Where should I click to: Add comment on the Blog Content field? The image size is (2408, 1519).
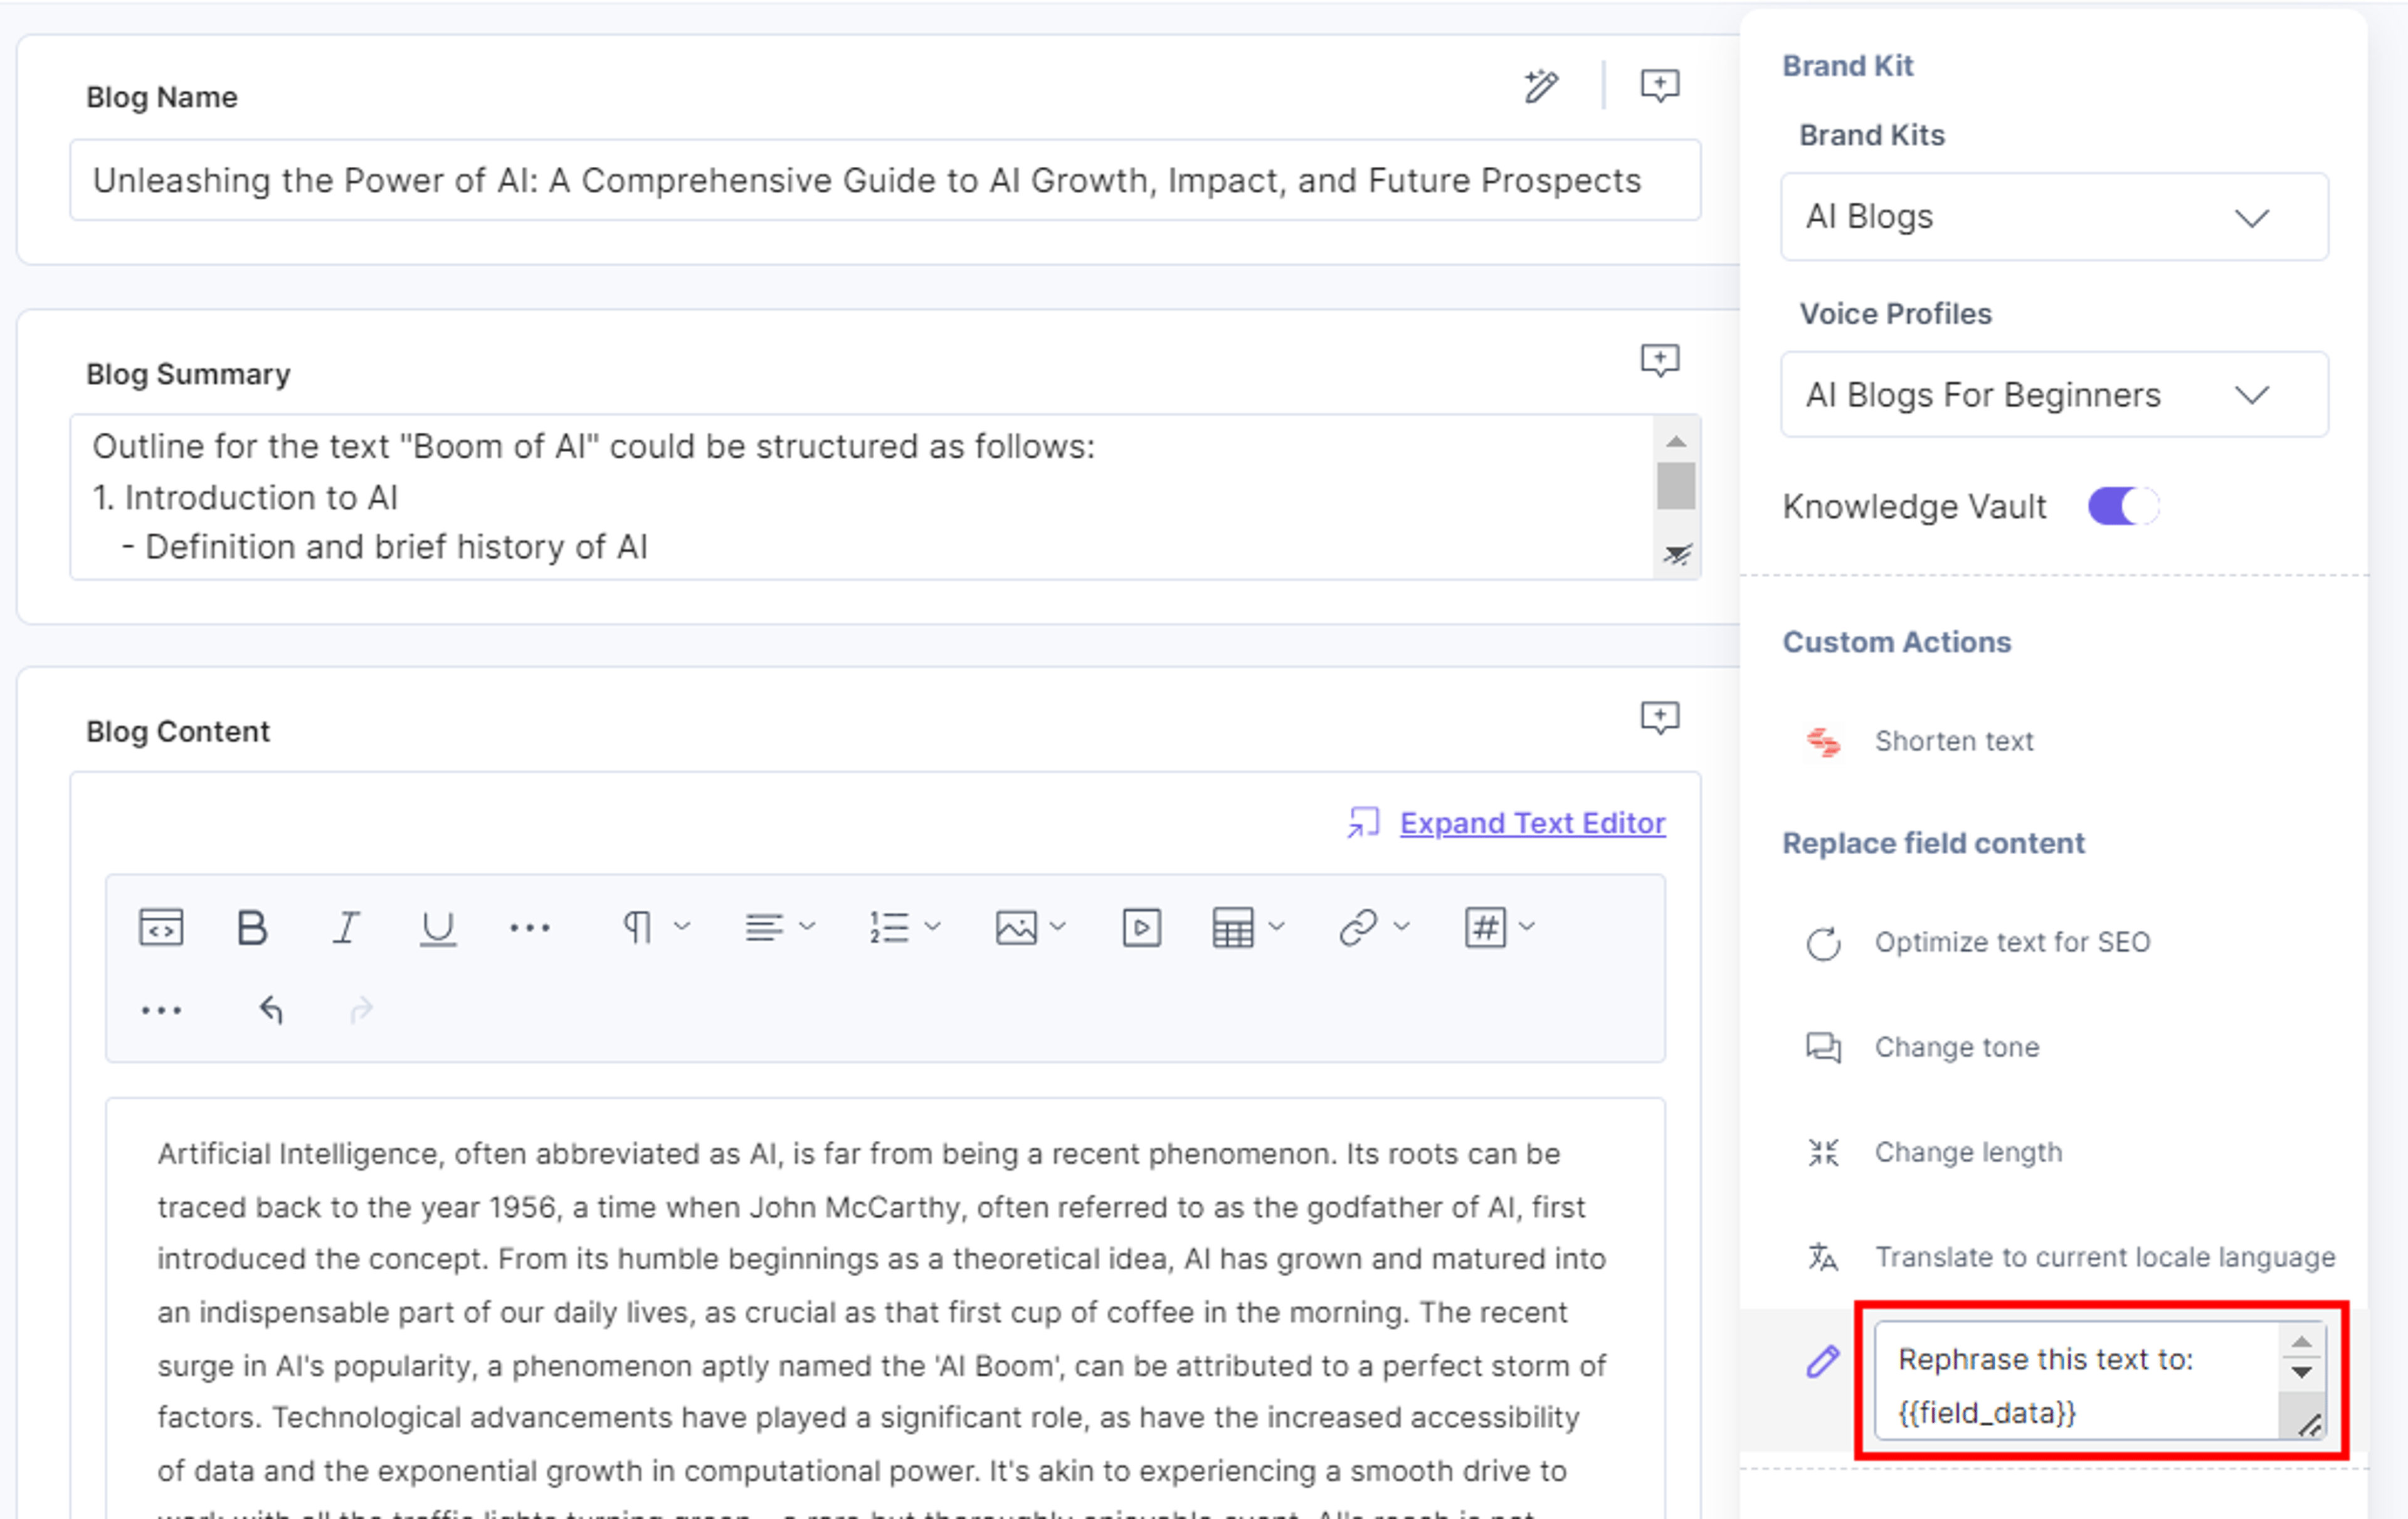pyautogui.click(x=1660, y=718)
